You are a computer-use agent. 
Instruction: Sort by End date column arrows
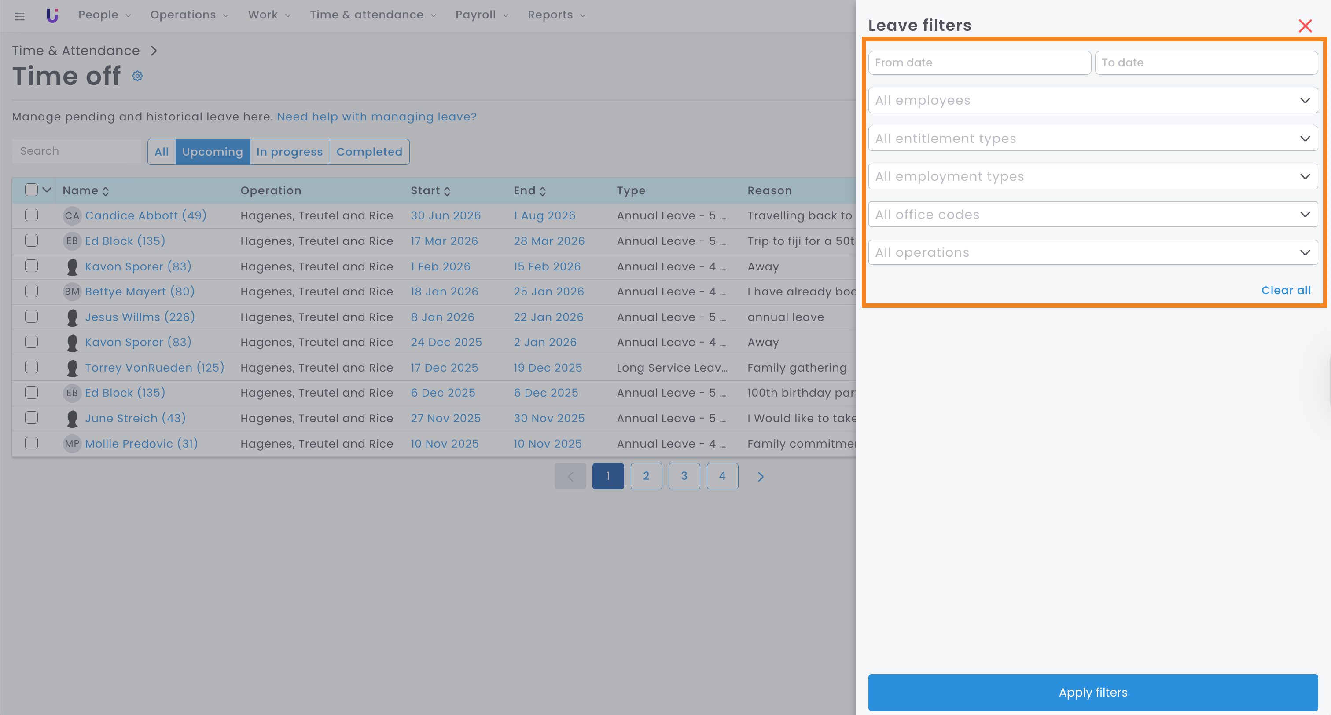[x=543, y=191]
